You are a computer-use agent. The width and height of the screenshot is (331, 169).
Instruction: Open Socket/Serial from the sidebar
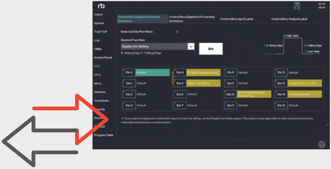(103, 57)
